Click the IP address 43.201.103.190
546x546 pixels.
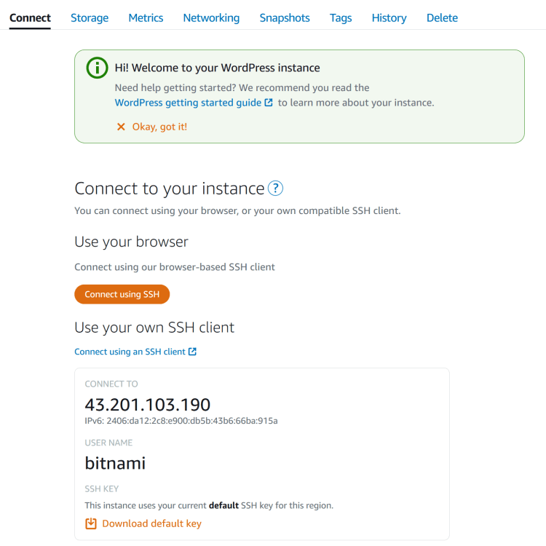(148, 405)
